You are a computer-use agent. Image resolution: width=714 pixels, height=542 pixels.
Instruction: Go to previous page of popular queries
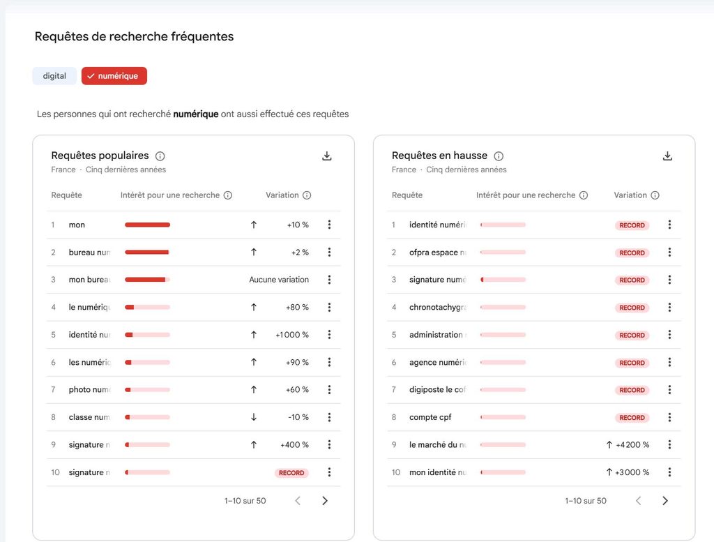298,501
